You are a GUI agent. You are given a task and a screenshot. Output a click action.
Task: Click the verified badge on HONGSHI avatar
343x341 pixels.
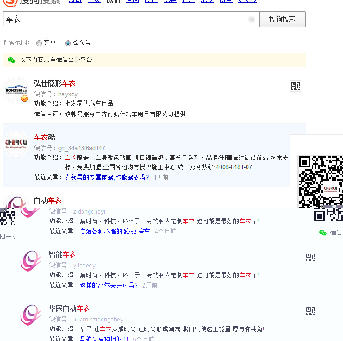(25, 99)
